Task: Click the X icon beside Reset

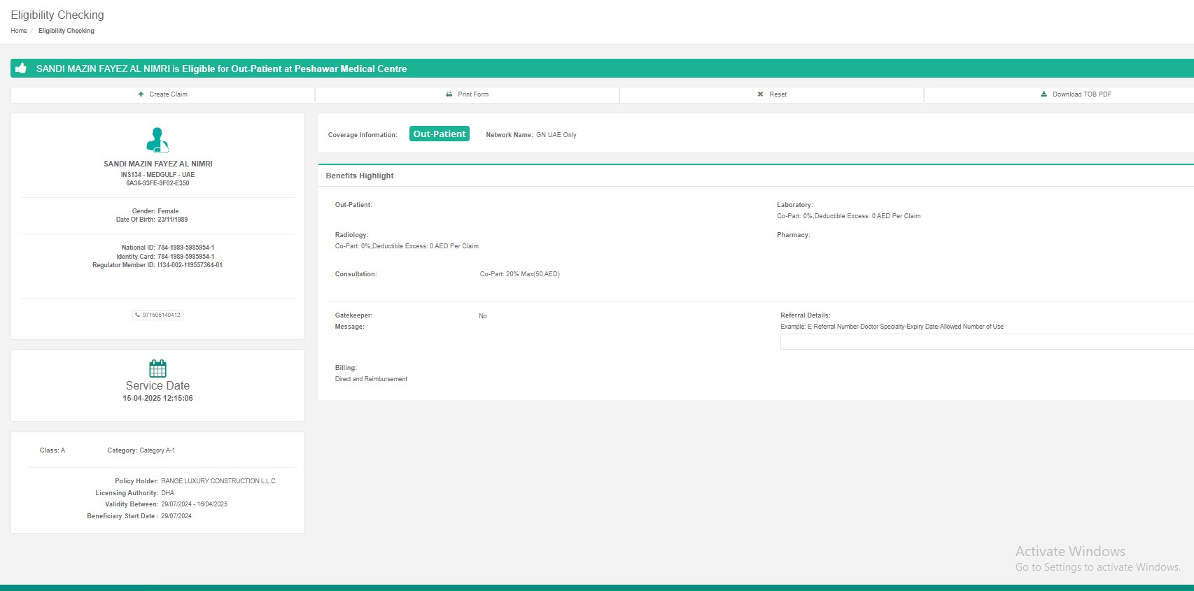Action: 760,94
